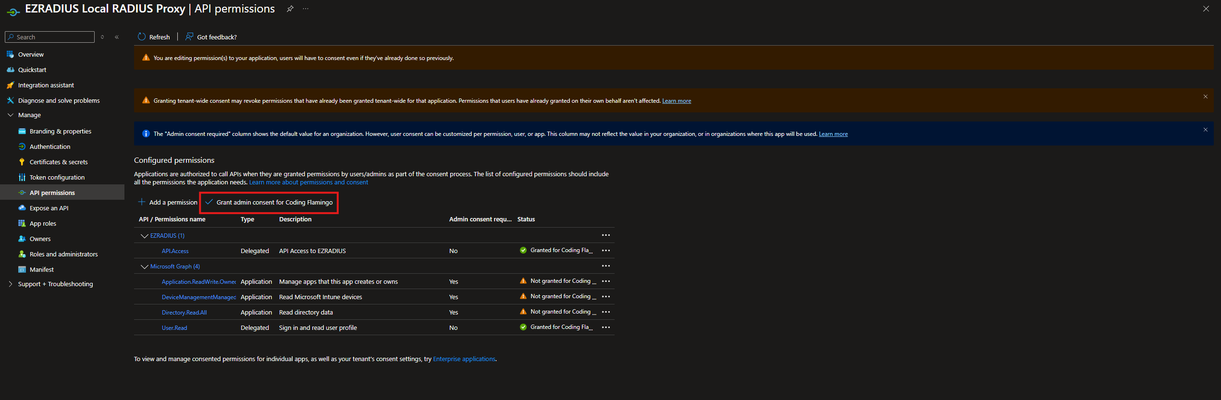Image resolution: width=1221 pixels, height=400 pixels.
Task: Focus the sidebar Search box
Action: (50, 37)
